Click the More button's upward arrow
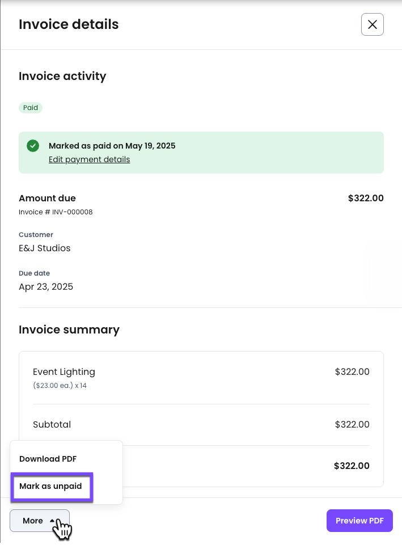 coord(52,521)
